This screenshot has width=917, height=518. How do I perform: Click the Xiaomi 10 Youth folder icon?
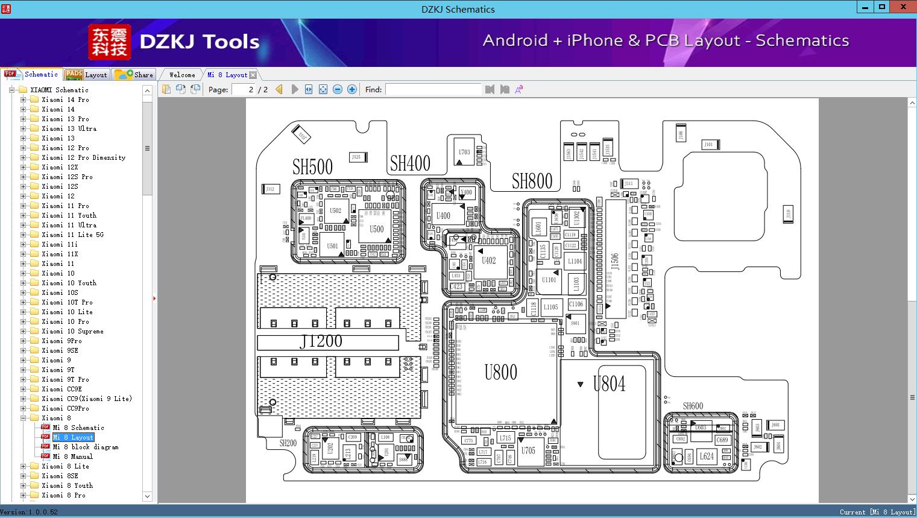(x=34, y=283)
